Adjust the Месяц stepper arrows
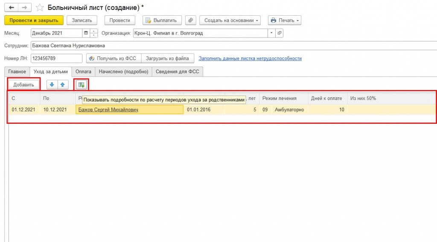This screenshot has width=437, height=242. click(93, 33)
